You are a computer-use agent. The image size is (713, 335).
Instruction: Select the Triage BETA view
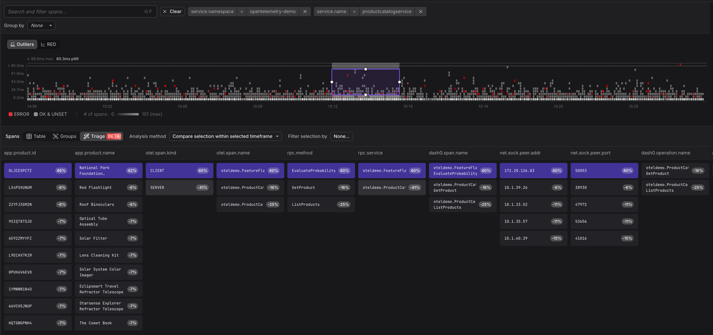click(102, 136)
